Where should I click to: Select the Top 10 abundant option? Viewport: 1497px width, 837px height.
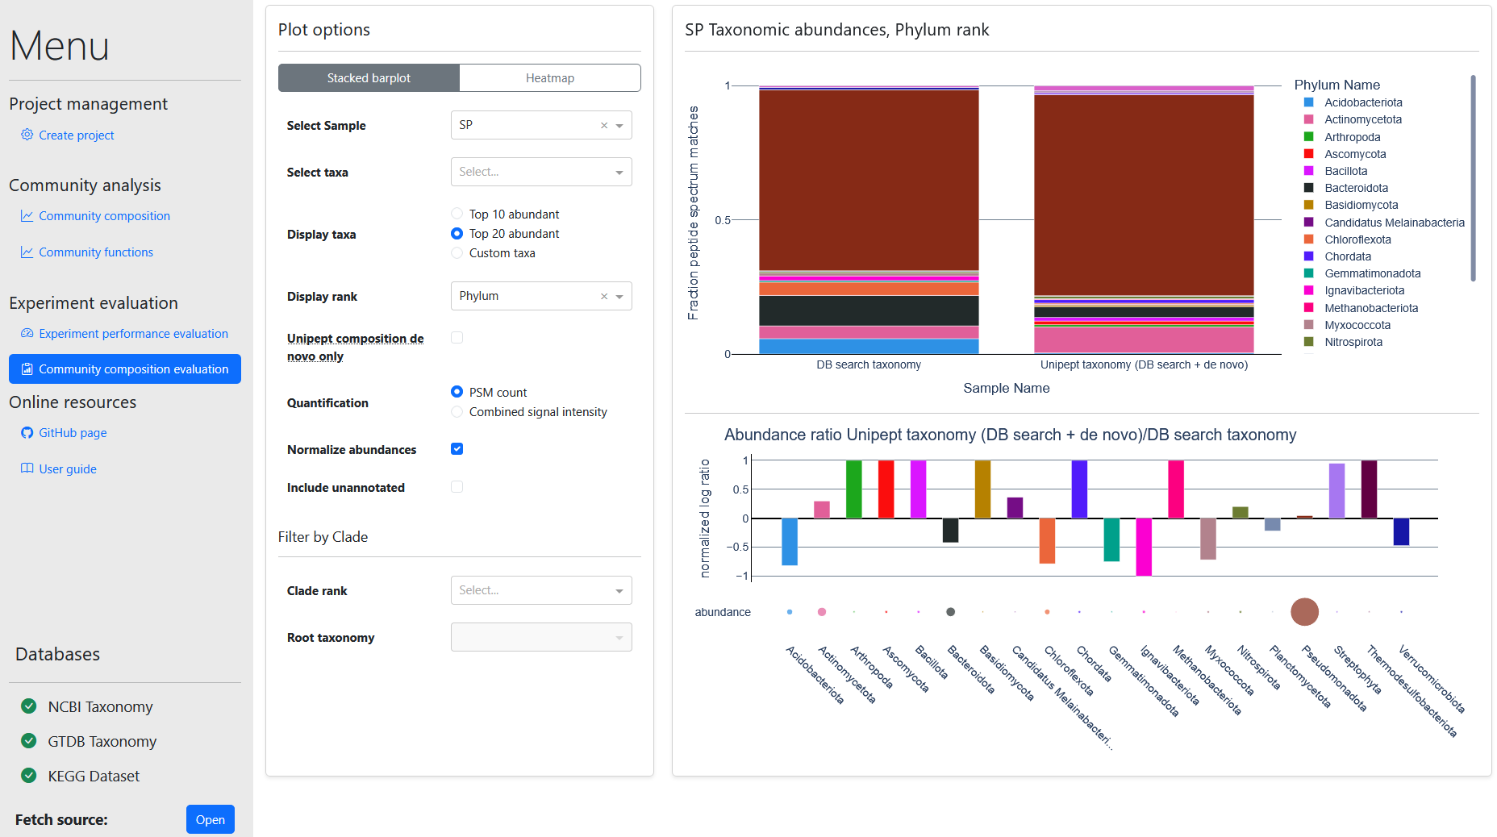(457, 214)
